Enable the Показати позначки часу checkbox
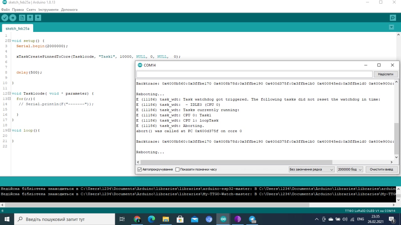 coord(177,169)
